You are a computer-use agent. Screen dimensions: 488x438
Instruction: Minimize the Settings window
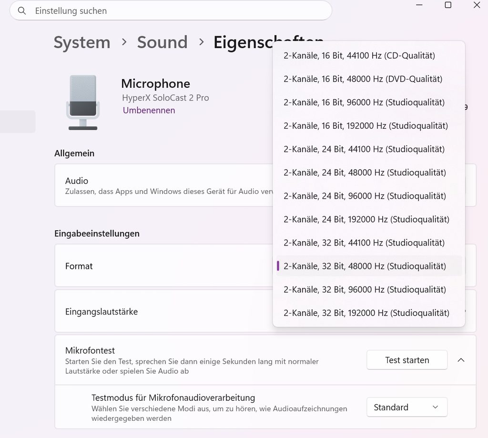pyautogui.click(x=419, y=5)
